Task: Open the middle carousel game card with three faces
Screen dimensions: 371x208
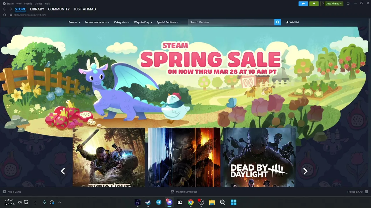Action: coord(184,157)
